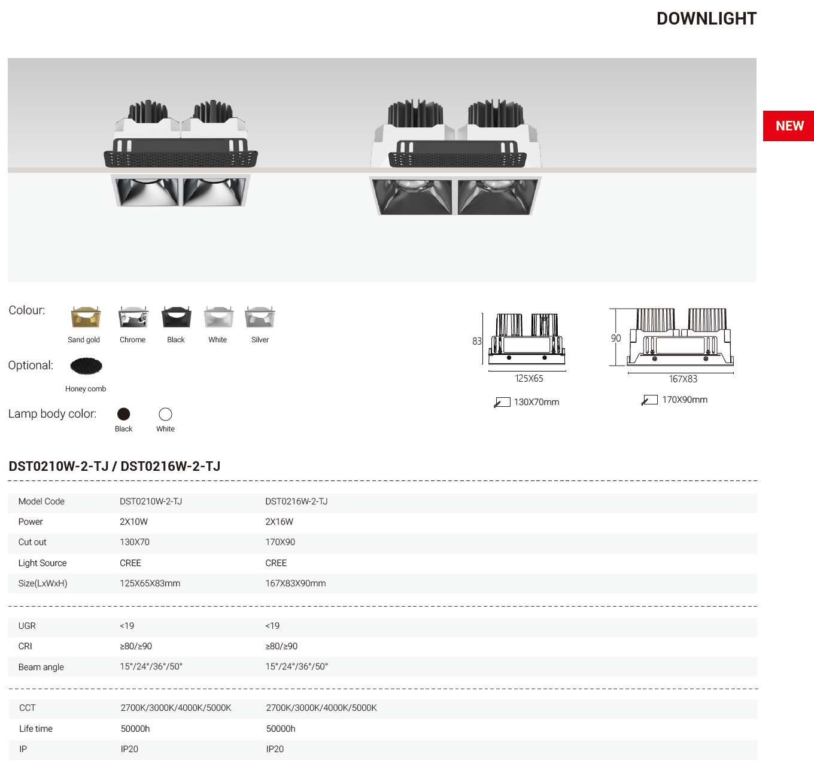This screenshot has width=814, height=767.
Task: Open the 167X83 dimension drawing
Action: click(x=680, y=337)
